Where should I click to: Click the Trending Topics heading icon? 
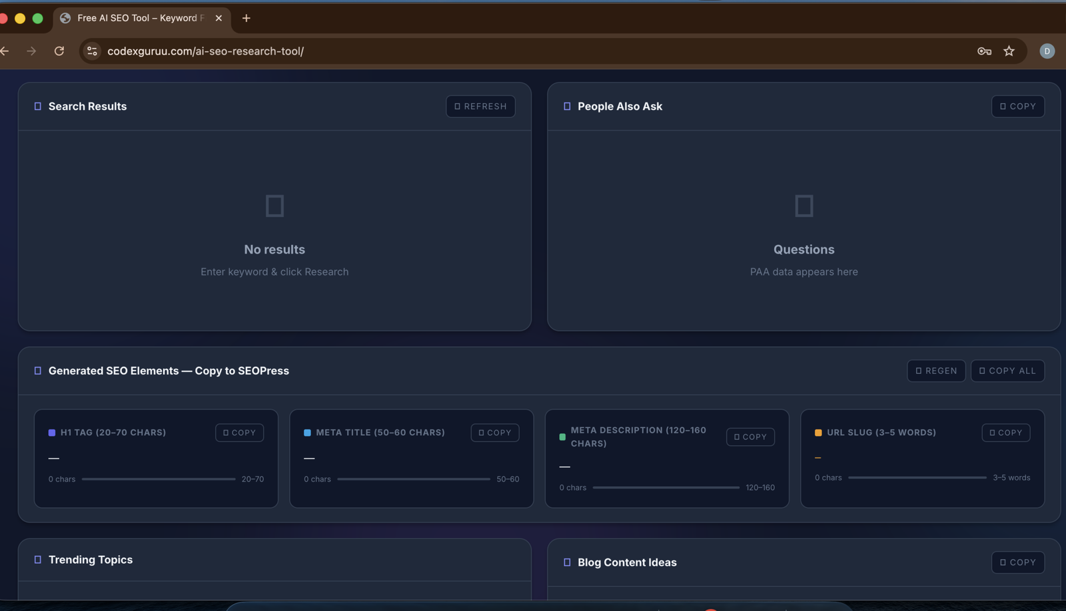(38, 560)
